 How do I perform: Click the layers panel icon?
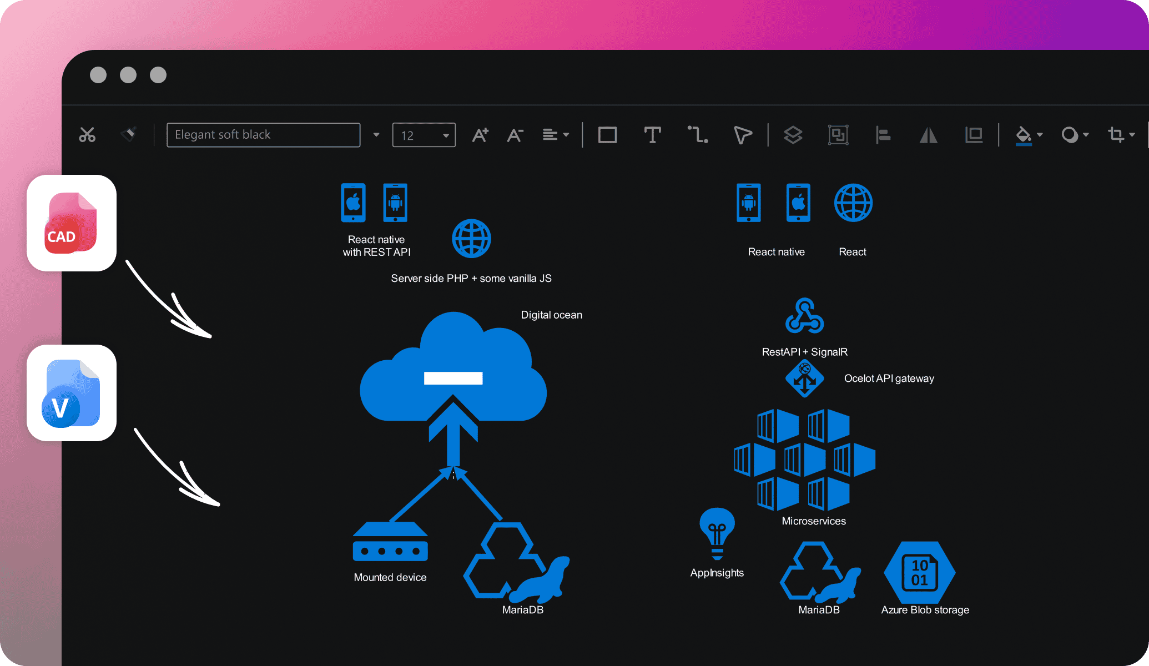(x=794, y=133)
